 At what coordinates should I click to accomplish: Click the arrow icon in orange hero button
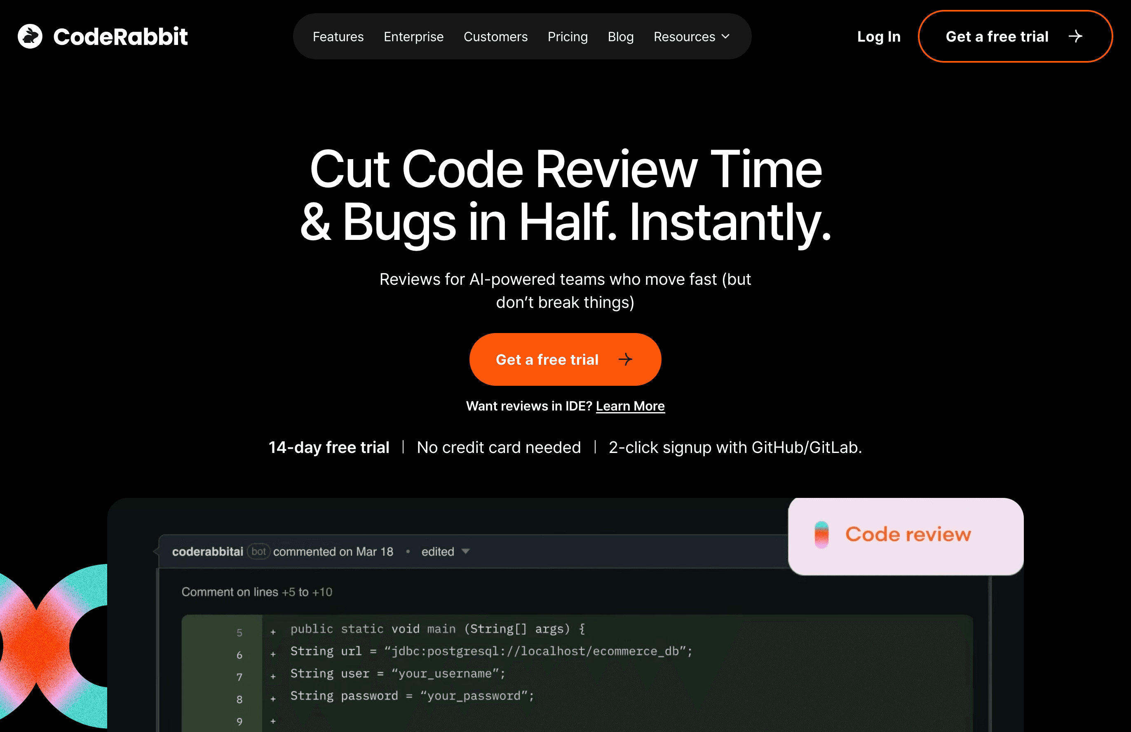[625, 359]
